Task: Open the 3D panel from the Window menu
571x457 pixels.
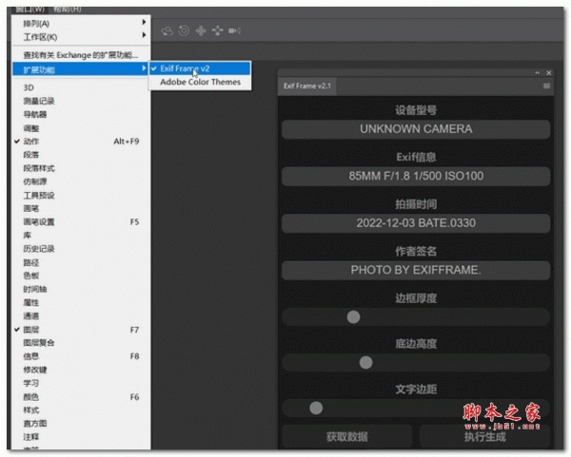Action: pyautogui.click(x=81, y=87)
